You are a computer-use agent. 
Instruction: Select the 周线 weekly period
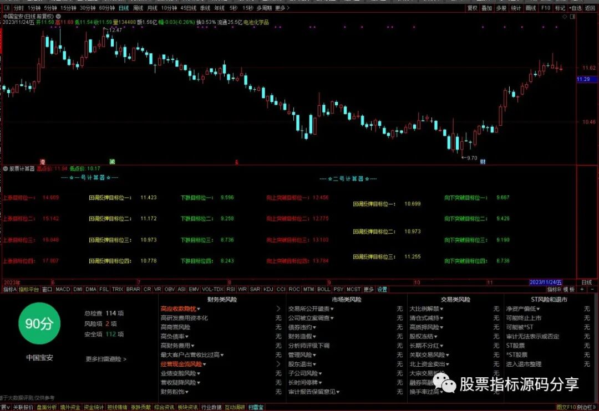[138, 8]
